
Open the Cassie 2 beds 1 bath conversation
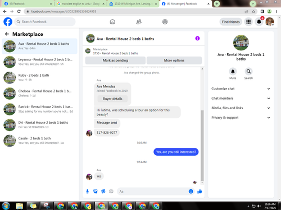pos(39,141)
